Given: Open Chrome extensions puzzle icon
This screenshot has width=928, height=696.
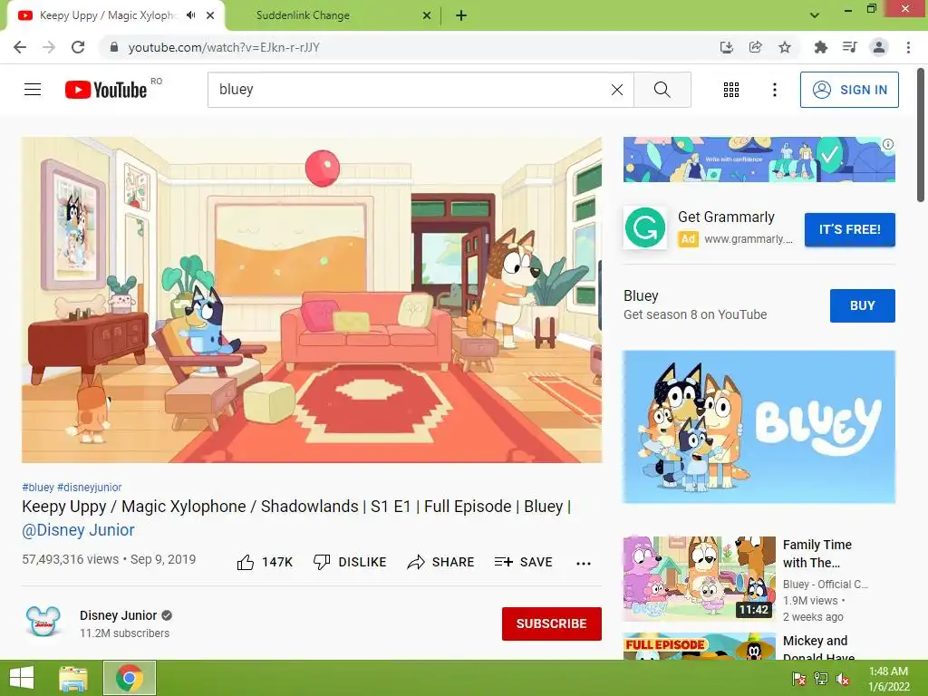Looking at the screenshot, I should (x=820, y=47).
